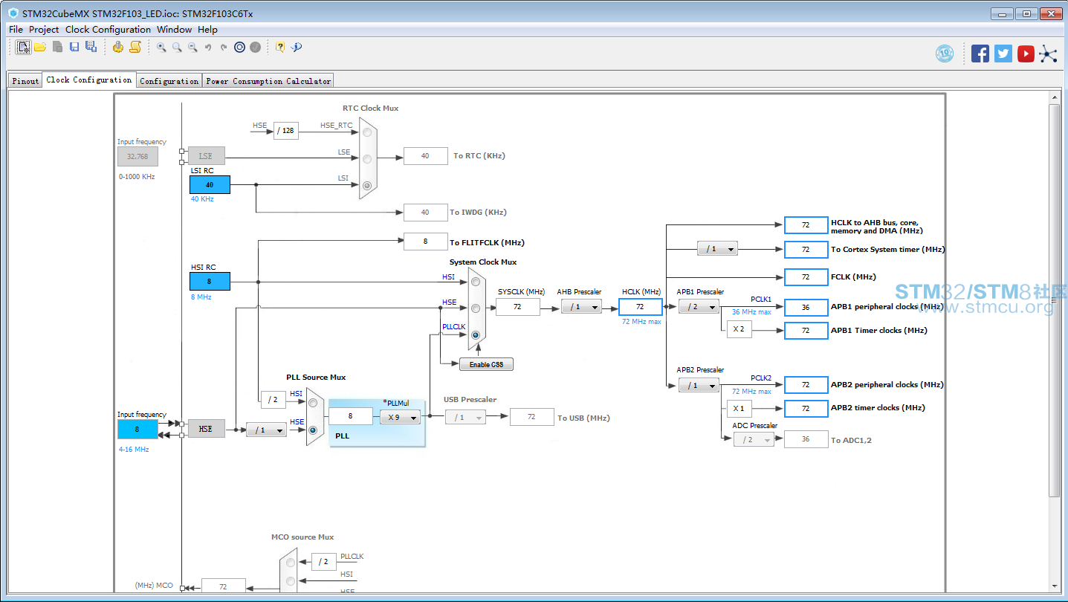Undo the last clock change
Image resolution: width=1068 pixels, height=602 pixels.
click(x=208, y=47)
